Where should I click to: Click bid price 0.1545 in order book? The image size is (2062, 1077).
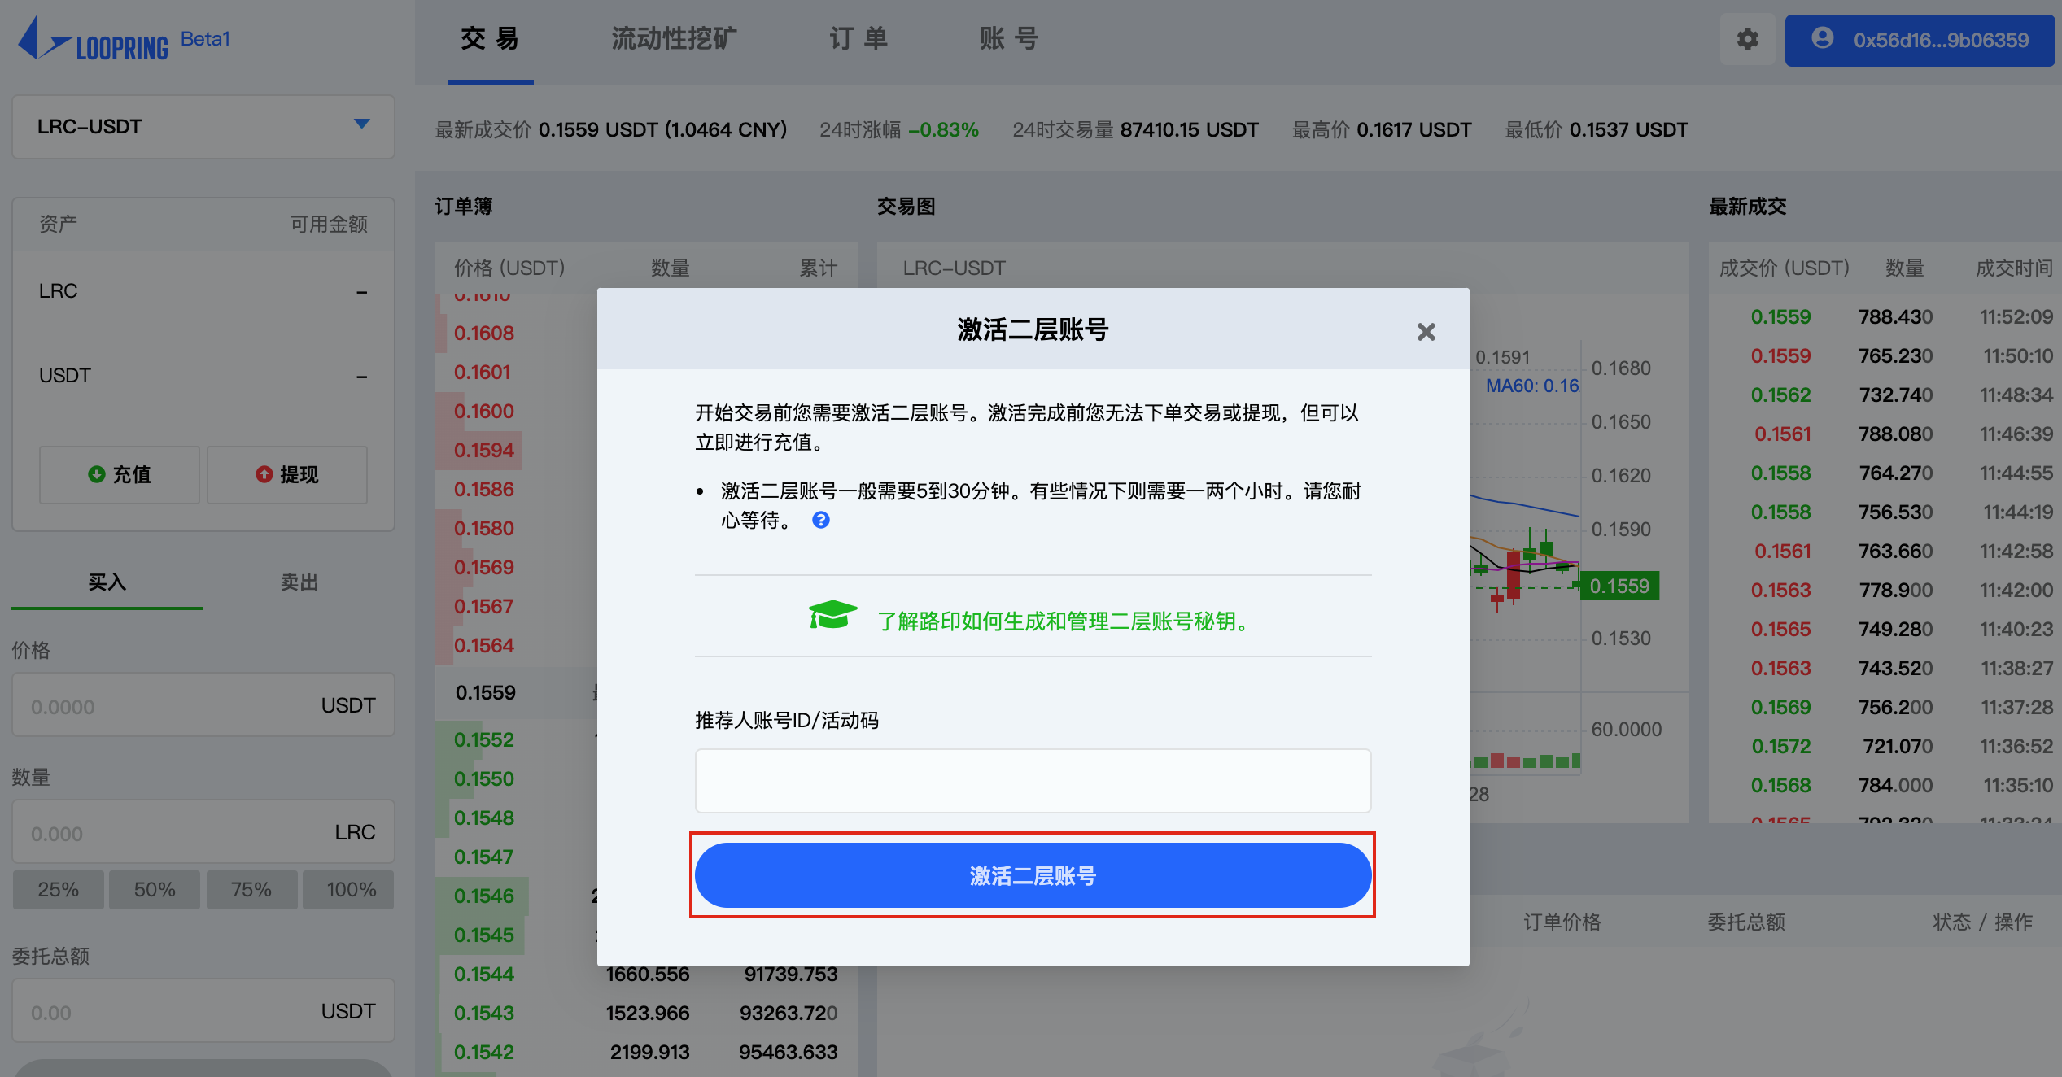(x=484, y=935)
